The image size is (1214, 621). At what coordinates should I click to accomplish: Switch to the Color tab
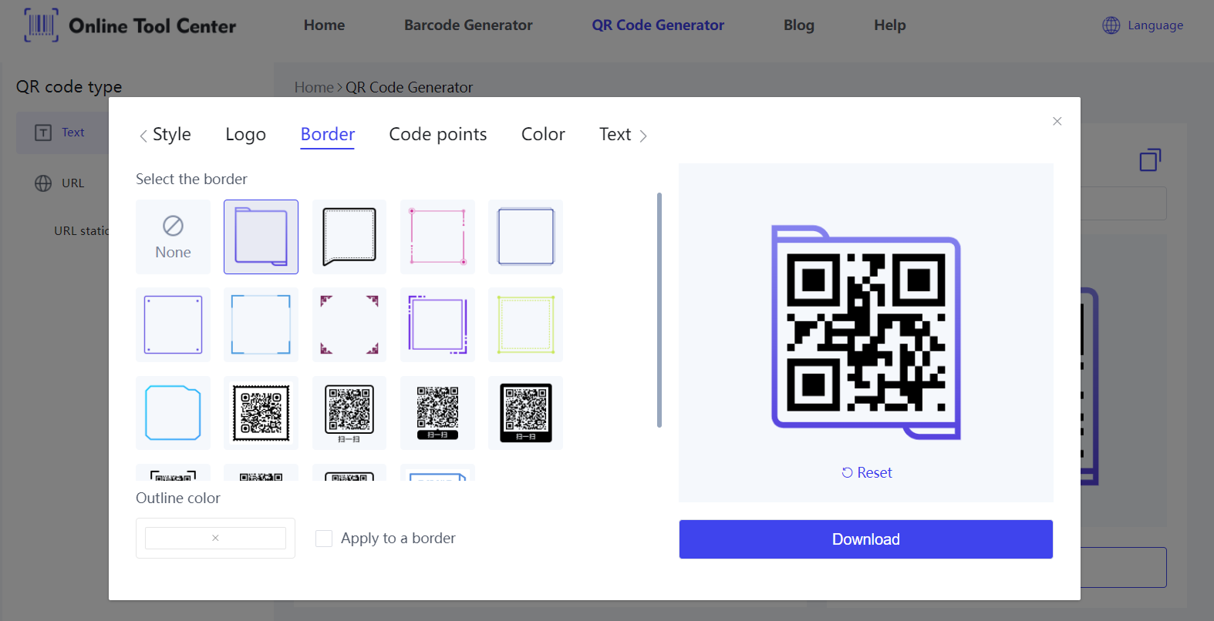543,134
